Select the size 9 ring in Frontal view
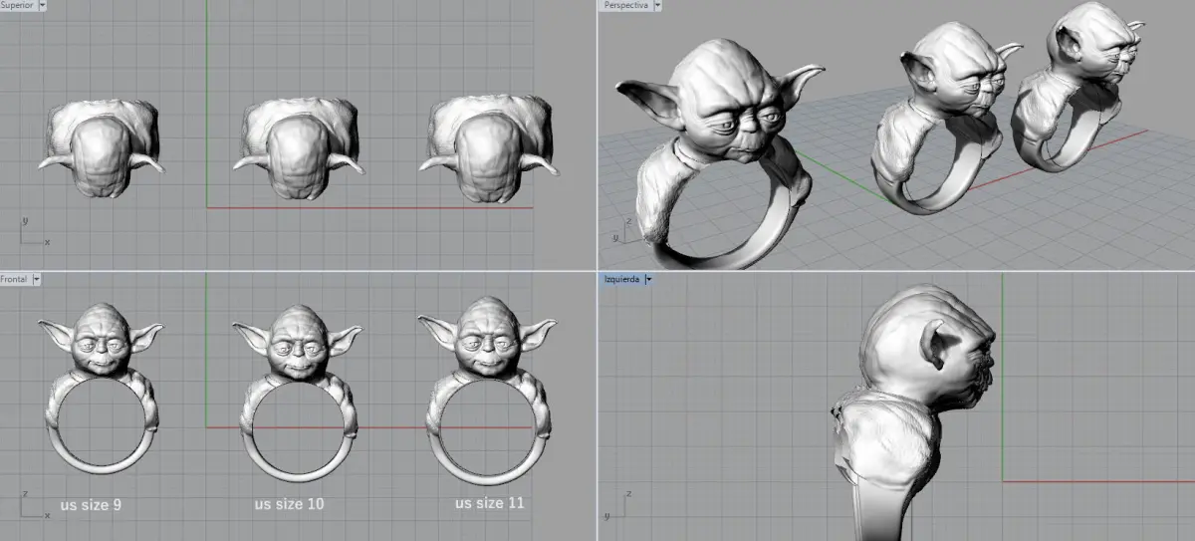The image size is (1195, 541). click(101, 388)
